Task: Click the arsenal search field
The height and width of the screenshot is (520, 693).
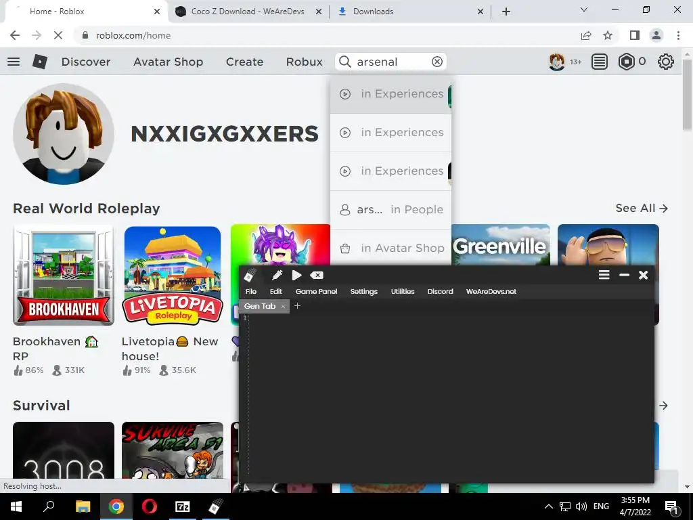Action: (x=392, y=62)
